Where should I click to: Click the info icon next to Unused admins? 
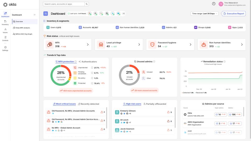point(154,62)
